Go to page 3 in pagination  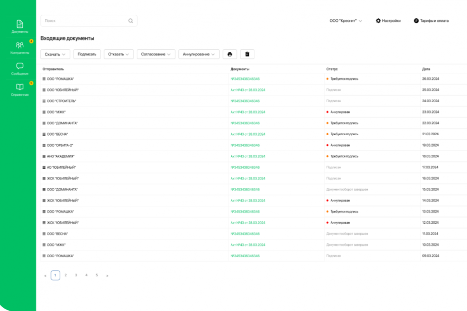[76, 275]
